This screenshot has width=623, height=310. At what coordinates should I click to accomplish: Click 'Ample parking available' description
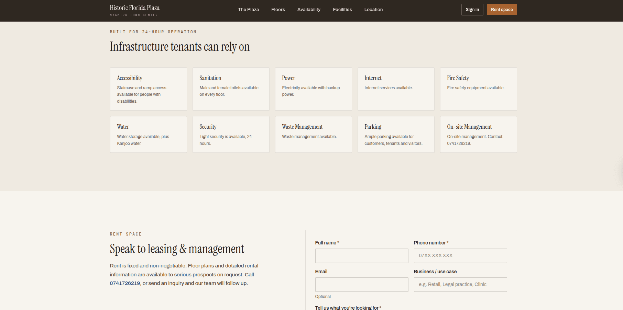(393, 140)
